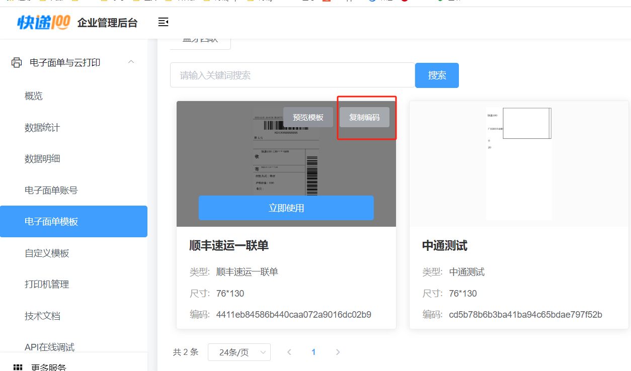Open the 24条/页 page size dropdown

[239, 352]
